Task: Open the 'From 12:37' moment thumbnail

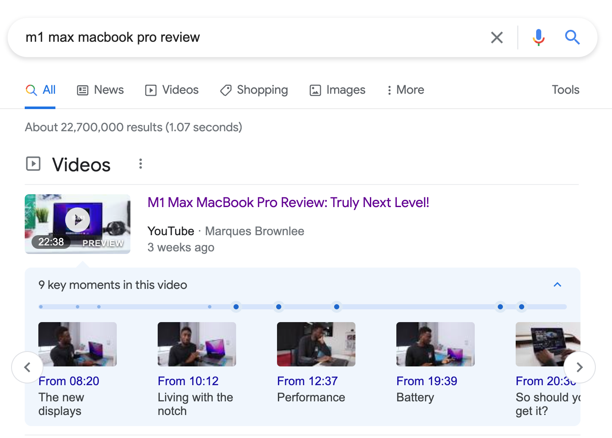Action: 316,344
